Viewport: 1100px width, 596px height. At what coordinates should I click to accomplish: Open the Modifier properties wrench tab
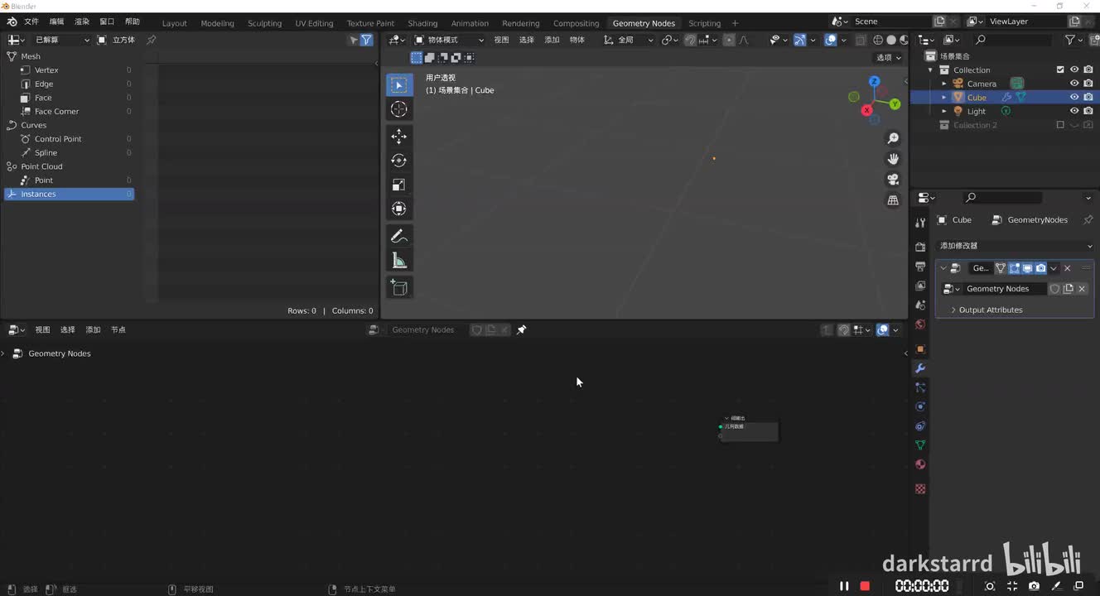coord(920,368)
